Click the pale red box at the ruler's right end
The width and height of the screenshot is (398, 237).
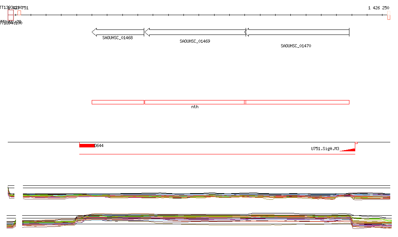[x=389, y=15]
